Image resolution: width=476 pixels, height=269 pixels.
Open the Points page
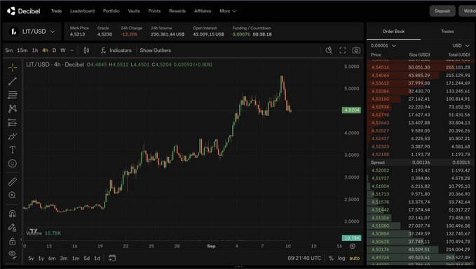(x=154, y=11)
